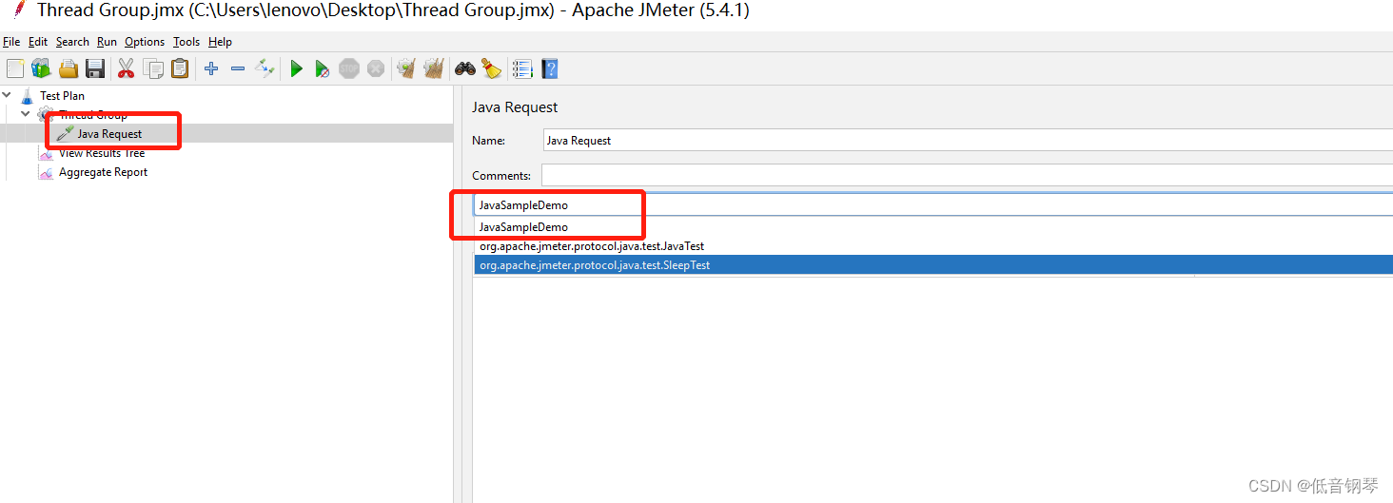1393x503 pixels.
Task: Click the Paste clipboard icon
Action: click(180, 68)
